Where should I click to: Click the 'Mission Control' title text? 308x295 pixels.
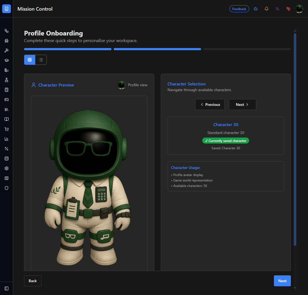(x=35, y=9)
